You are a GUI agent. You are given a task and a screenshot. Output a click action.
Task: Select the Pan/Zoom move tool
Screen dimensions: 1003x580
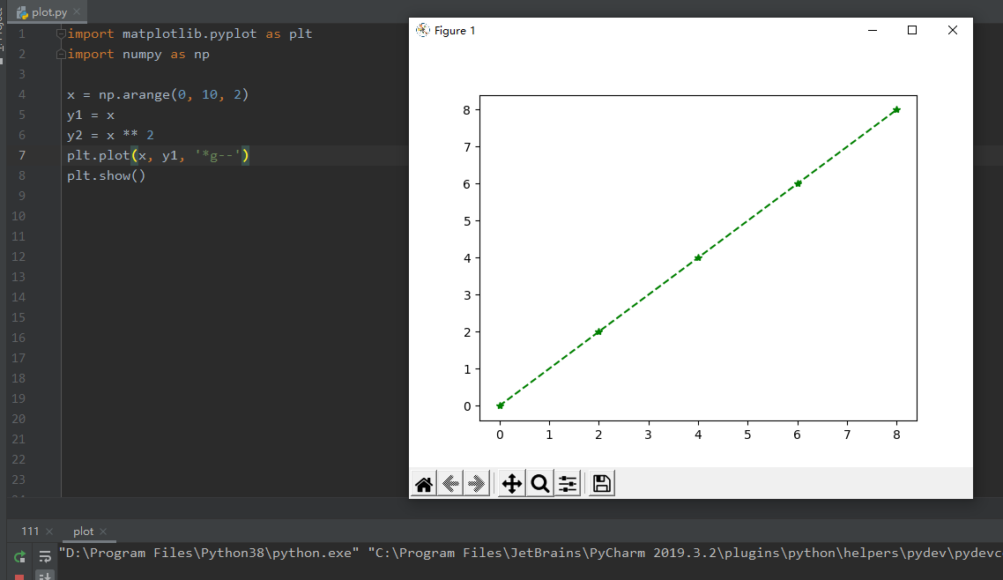[511, 483]
